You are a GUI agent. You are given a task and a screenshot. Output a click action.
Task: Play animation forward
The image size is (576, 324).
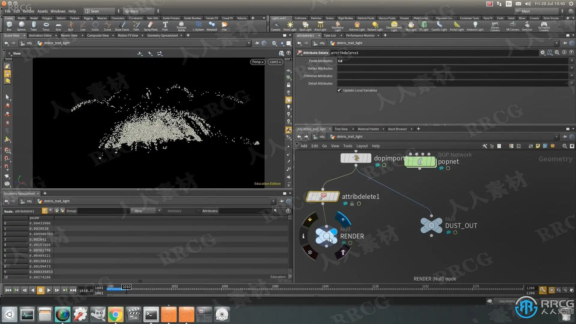tap(49, 290)
